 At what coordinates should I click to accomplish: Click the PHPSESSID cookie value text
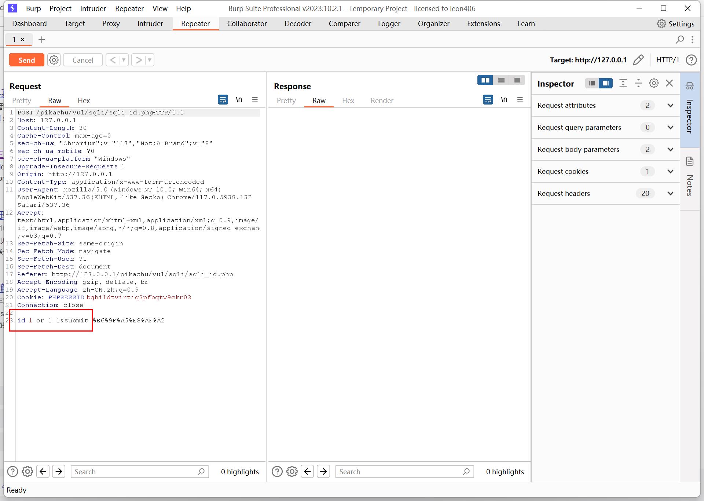point(139,297)
